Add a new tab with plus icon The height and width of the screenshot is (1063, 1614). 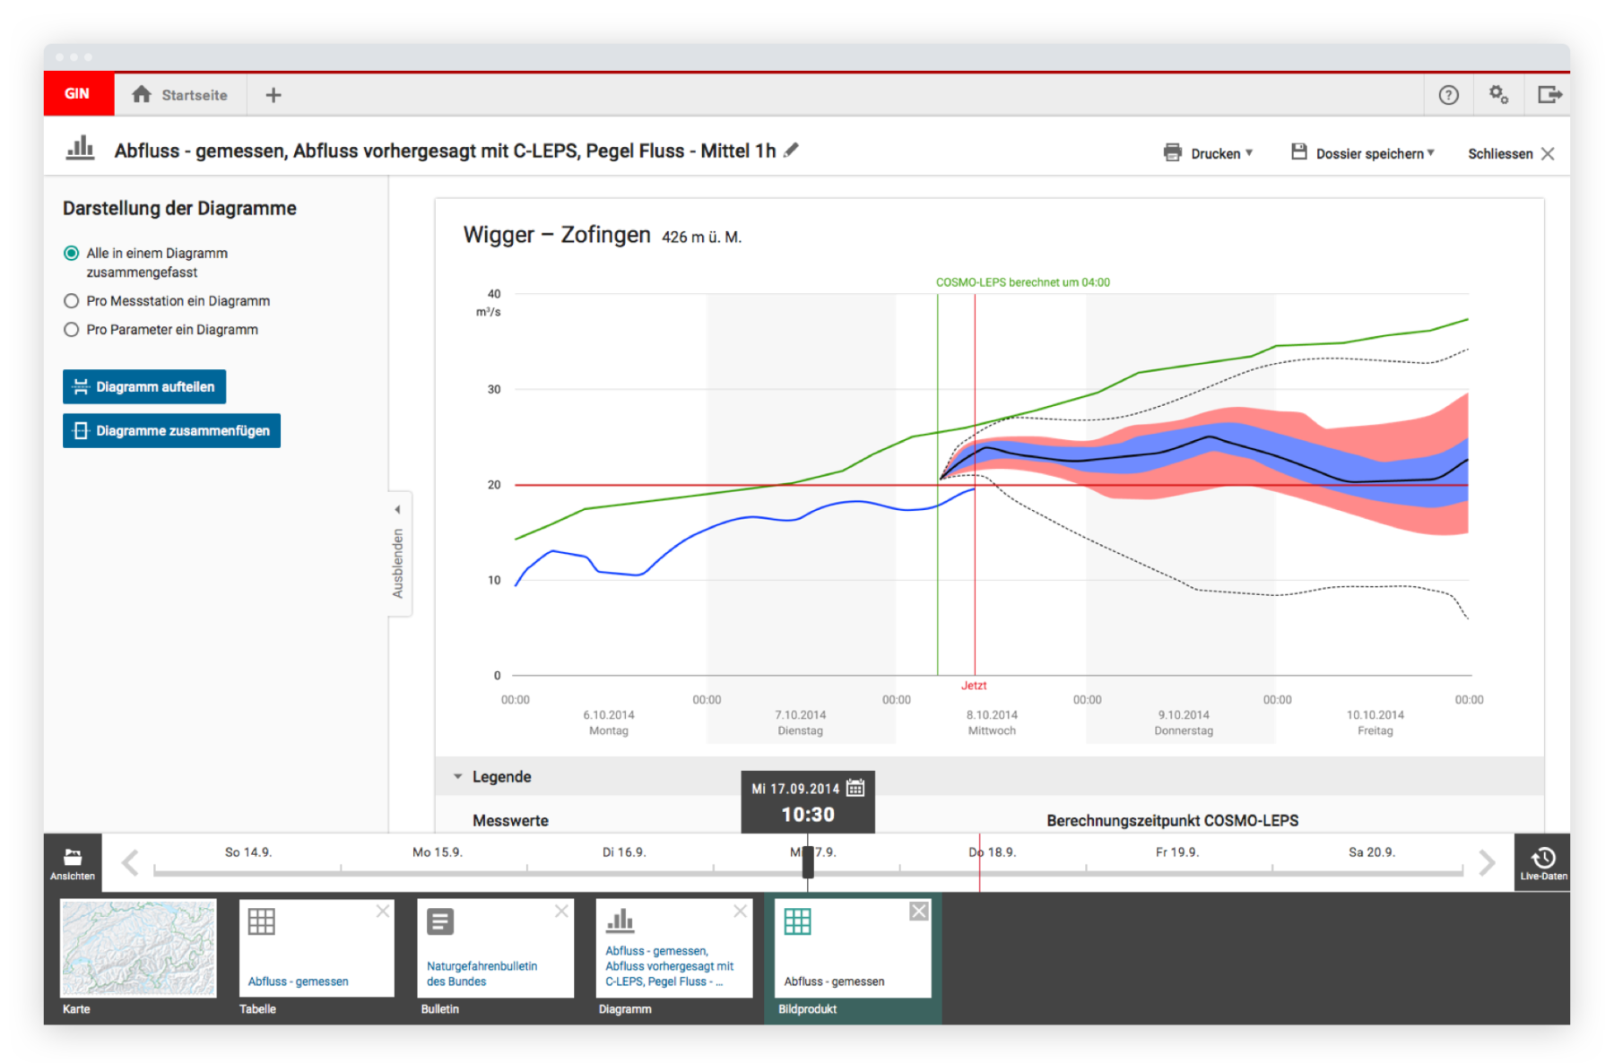pyautogui.click(x=273, y=94)
